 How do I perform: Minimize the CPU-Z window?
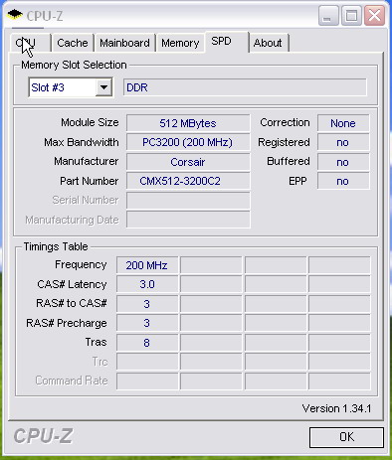[328, 16]
